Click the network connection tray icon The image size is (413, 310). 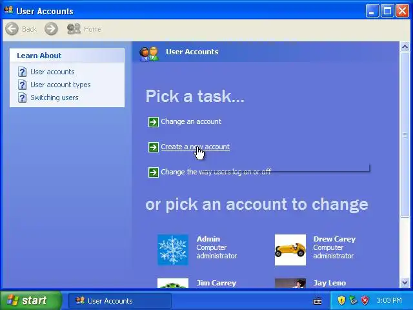[353, 300]
